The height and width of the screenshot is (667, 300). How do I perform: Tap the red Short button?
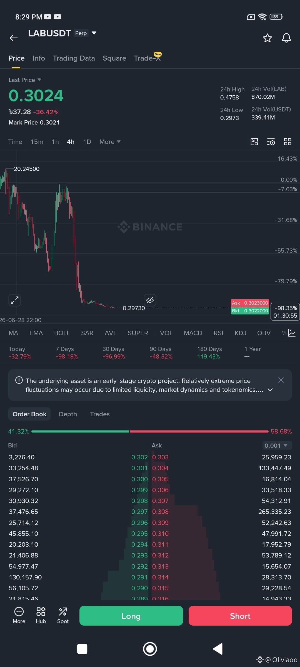[x=240, y=616]
